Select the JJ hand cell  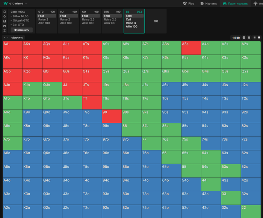pos(72,89)
